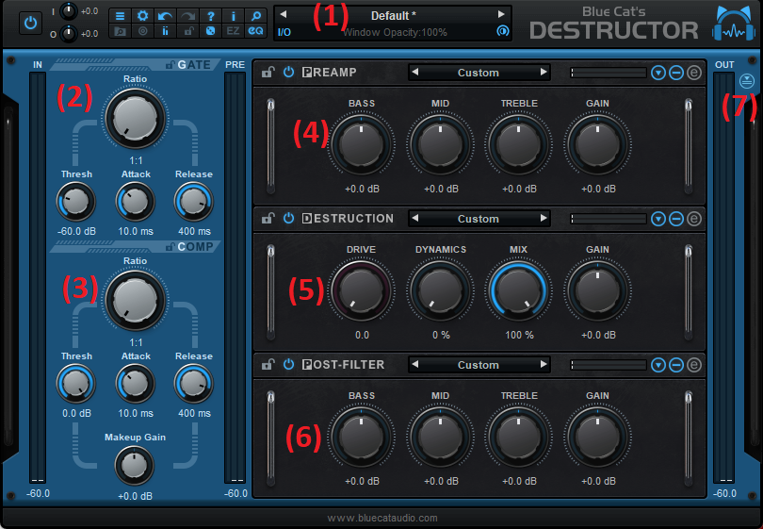The image size is (763, 529).
Task: Open POST-FILTER down-arrow menu icon
Action: point(658,365)
